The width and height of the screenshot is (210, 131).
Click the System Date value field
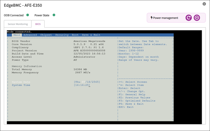coord(87,82)
